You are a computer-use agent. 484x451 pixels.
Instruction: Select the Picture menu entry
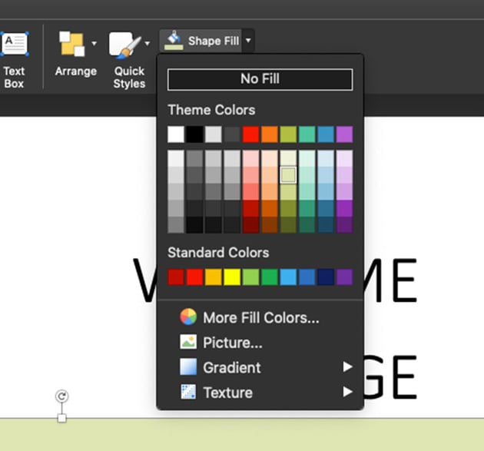232,343
